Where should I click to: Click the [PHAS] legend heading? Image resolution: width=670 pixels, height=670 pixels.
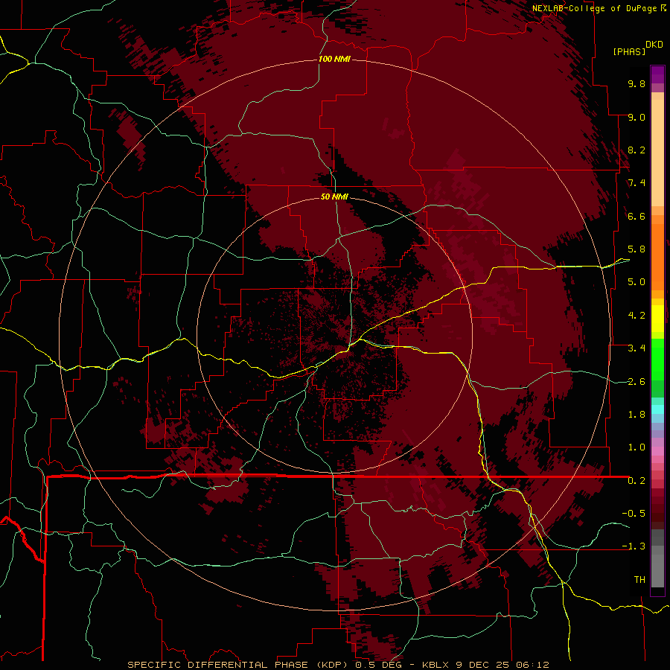pyautogui.click(x=629, y=51)
